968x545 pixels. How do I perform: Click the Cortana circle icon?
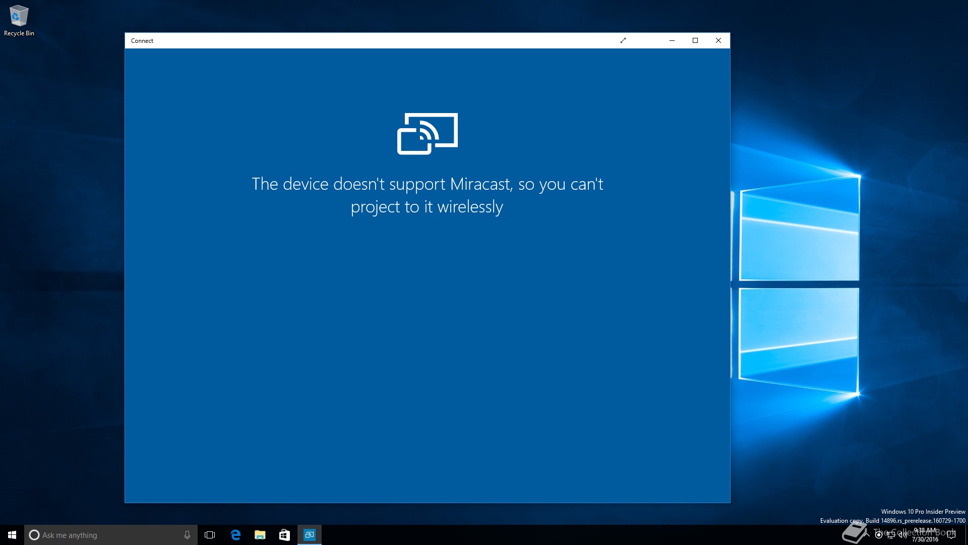pos(34,535)
